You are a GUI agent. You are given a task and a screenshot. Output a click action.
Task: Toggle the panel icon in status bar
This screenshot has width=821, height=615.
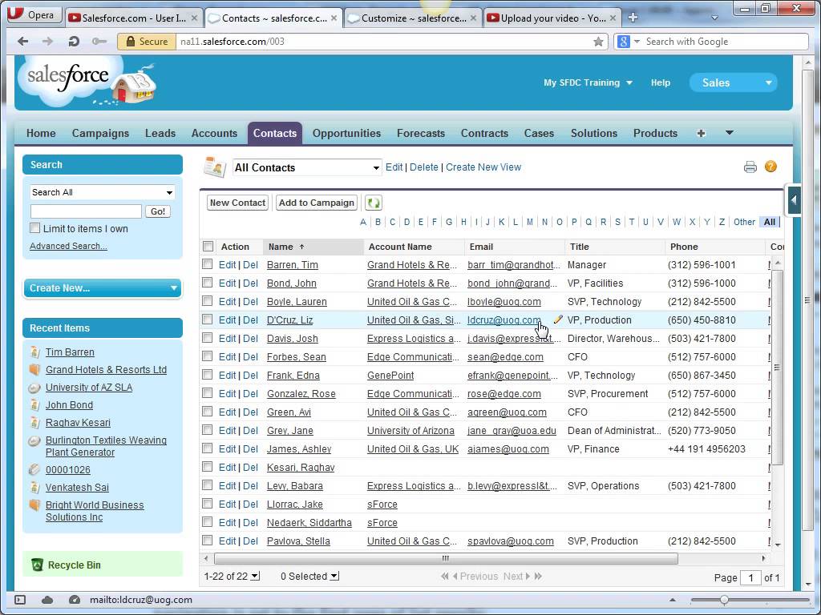click(x=20, y=600)
